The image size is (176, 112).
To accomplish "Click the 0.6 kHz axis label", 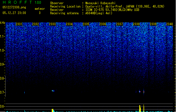I will (x=3, y=106).
